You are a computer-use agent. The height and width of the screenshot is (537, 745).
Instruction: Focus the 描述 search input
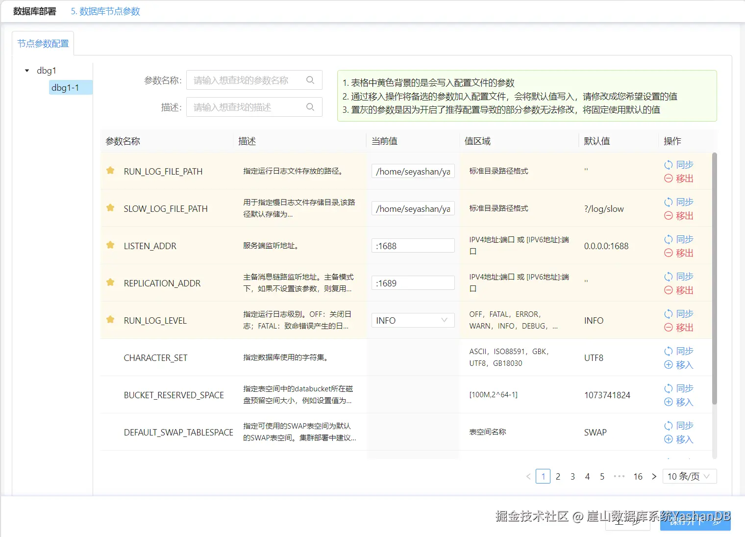pos(254,107)
